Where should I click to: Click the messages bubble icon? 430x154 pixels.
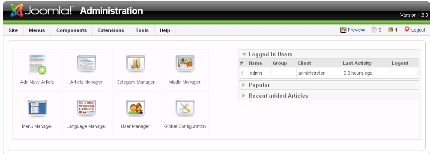[374, 29]
